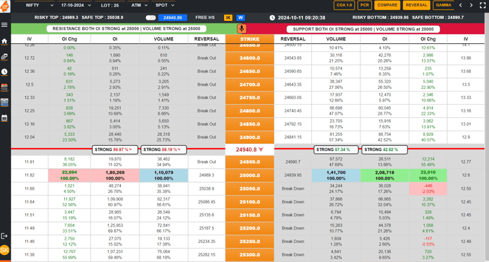Click the STRIKE column header
The image size is (489, 262).
click(250, 39)
